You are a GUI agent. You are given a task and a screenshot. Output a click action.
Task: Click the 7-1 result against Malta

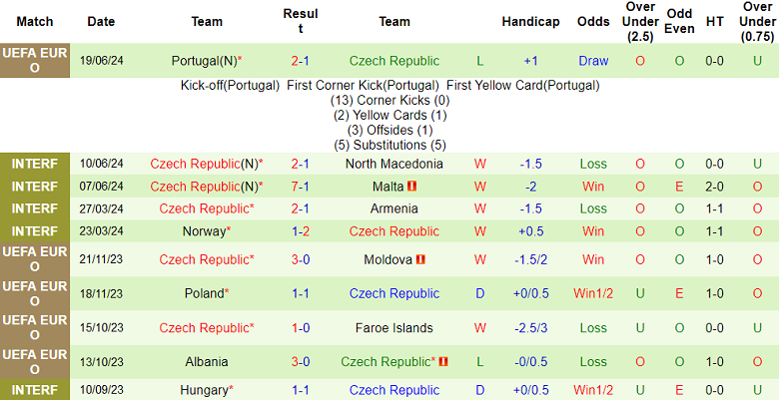click(301, 187)
